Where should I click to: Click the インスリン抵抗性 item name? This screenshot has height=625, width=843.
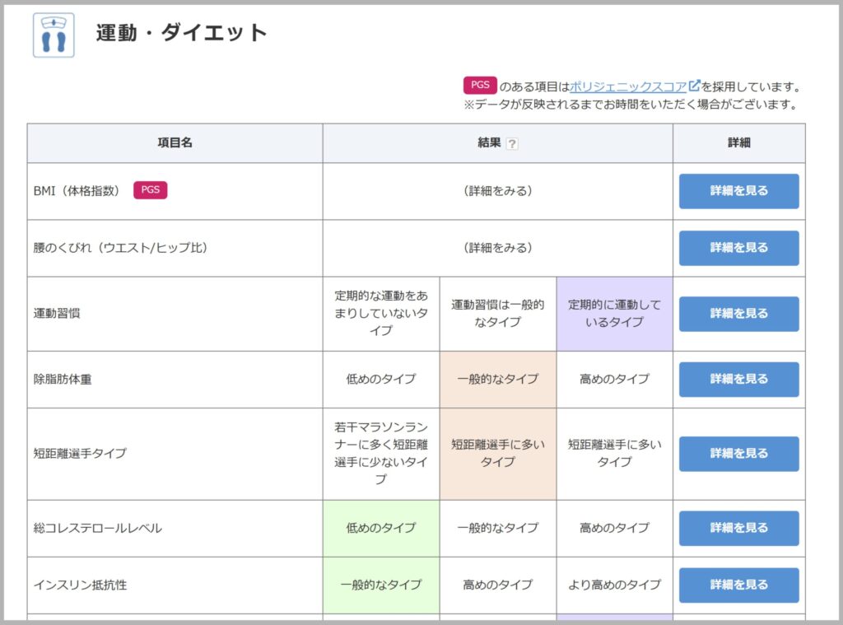80,585
